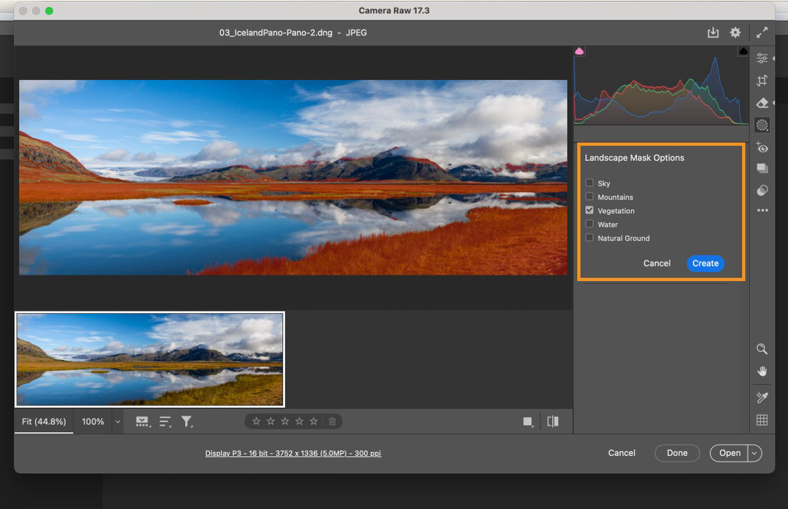
Task: Select the Crop tool
Action: click(x=762, y=80)
